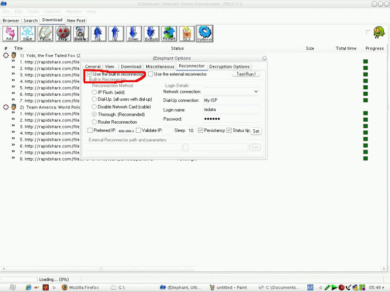Collapse the Yobi, the Five Tailed Fox group
The height and width of the screenshot is (292, 390).
pos(6,55)
